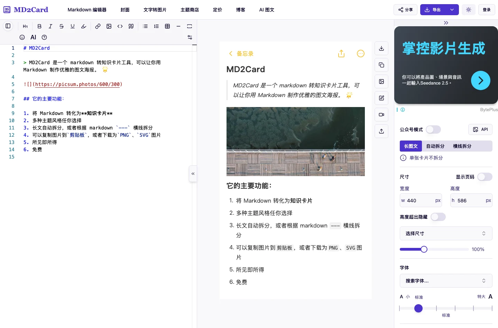Toggle the editor sidebar panel icon

pos(8,26)
